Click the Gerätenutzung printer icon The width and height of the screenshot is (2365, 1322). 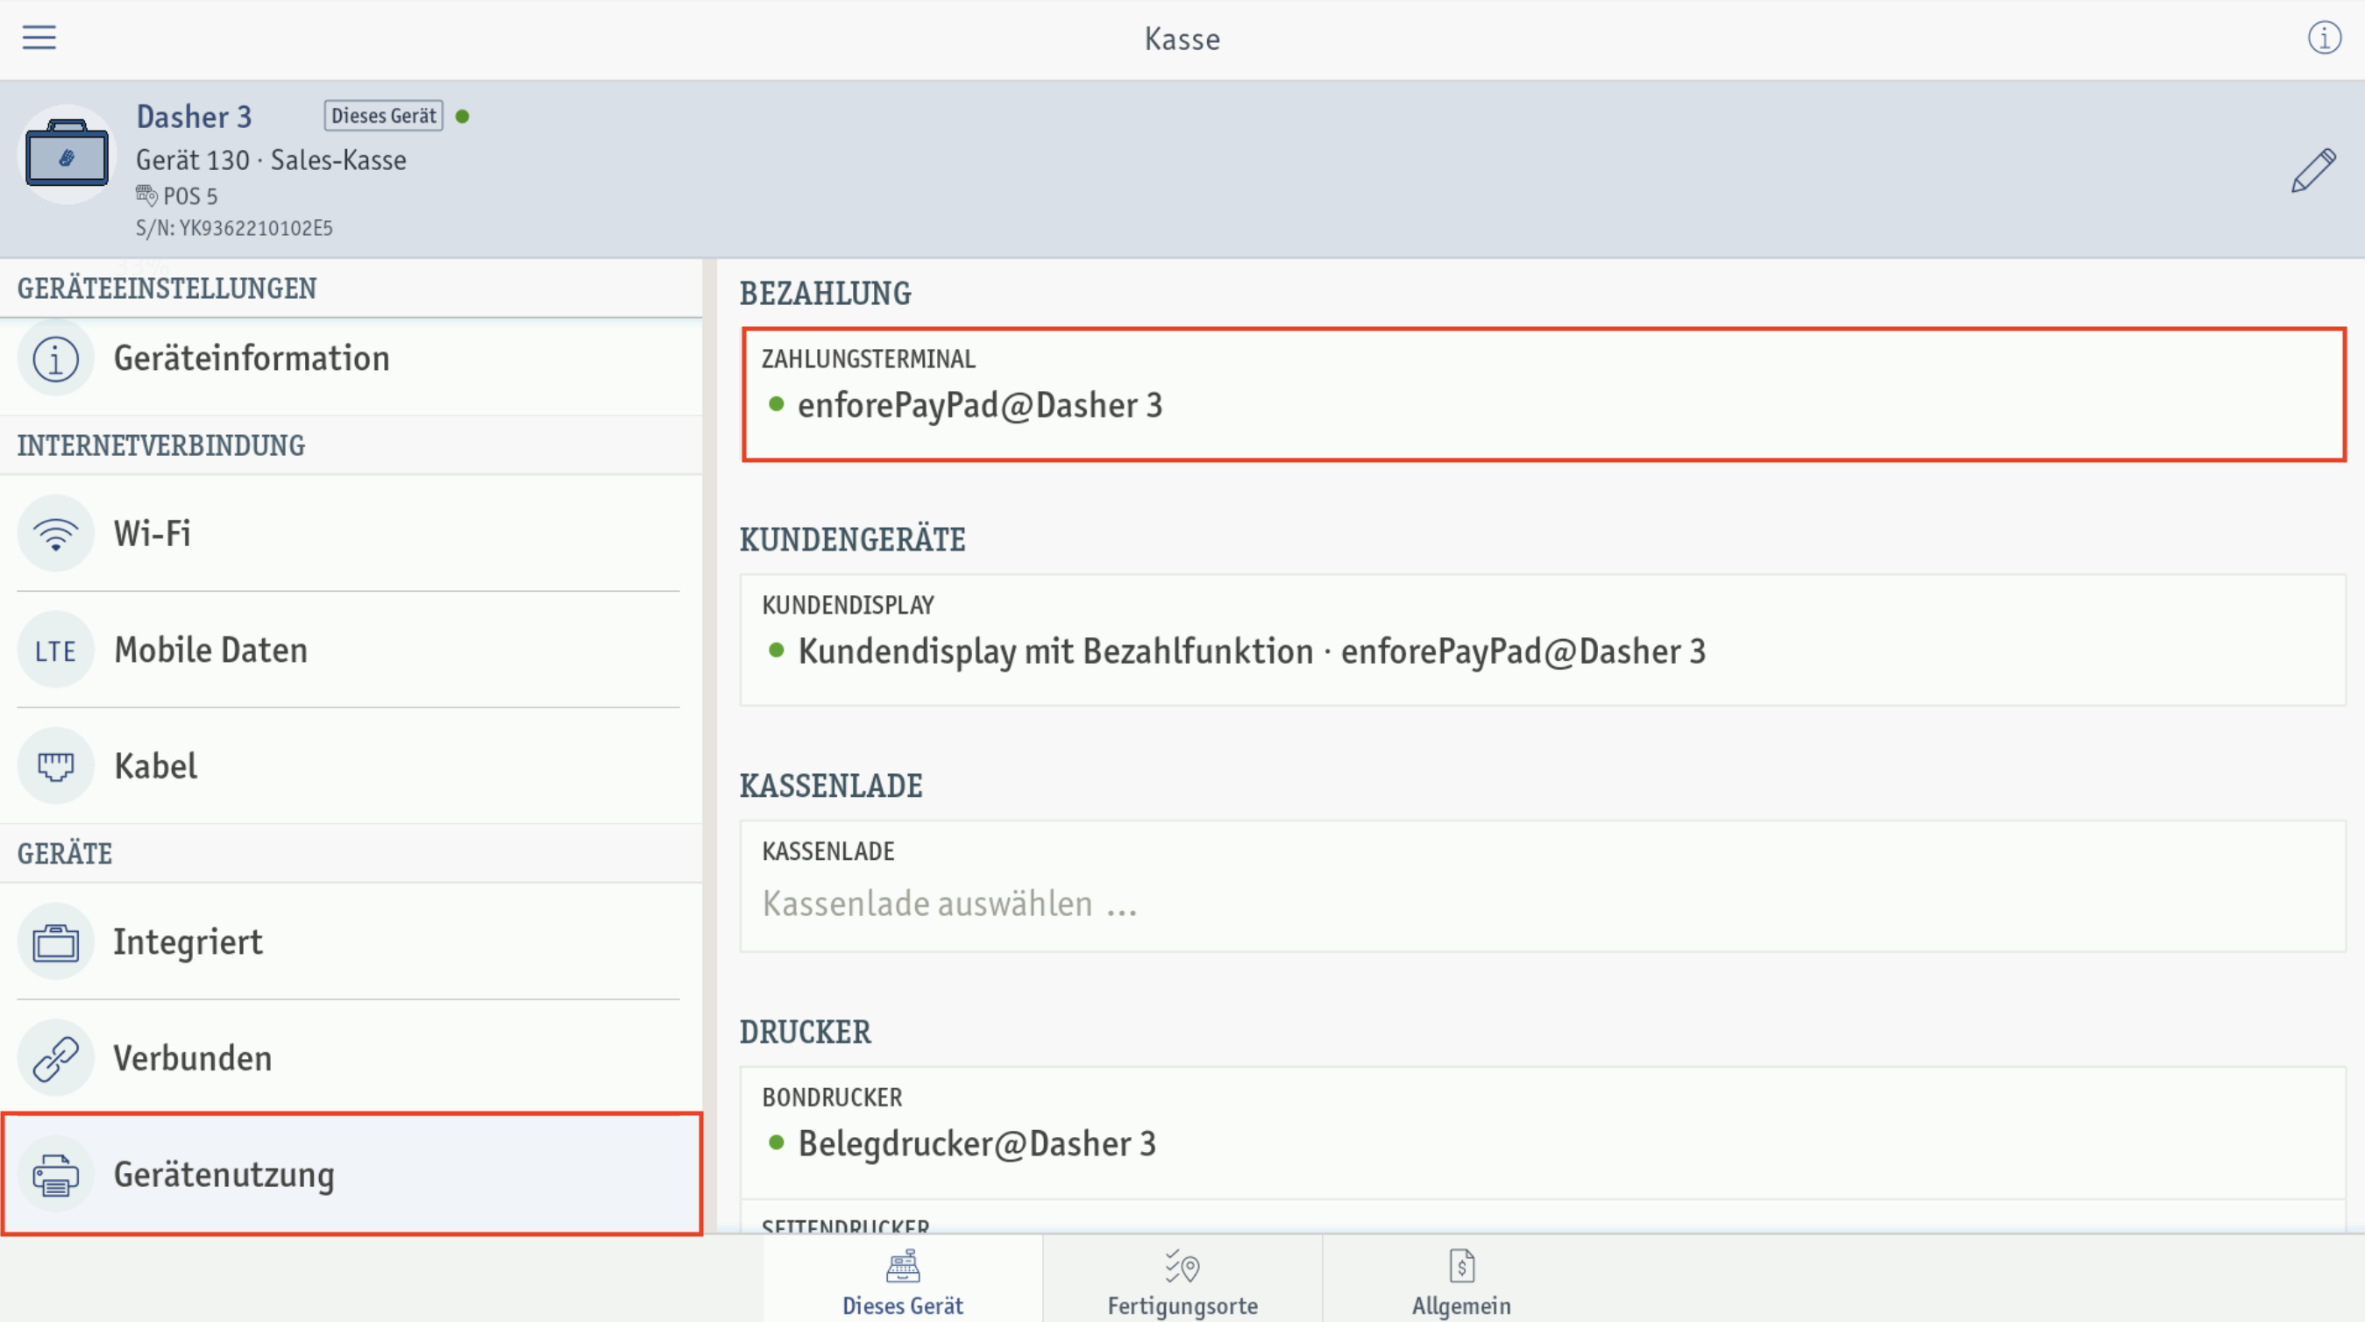click(x=55, y=1175)
